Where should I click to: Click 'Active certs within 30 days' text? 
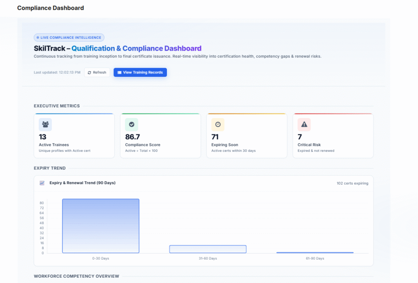[x=233, y=151]
